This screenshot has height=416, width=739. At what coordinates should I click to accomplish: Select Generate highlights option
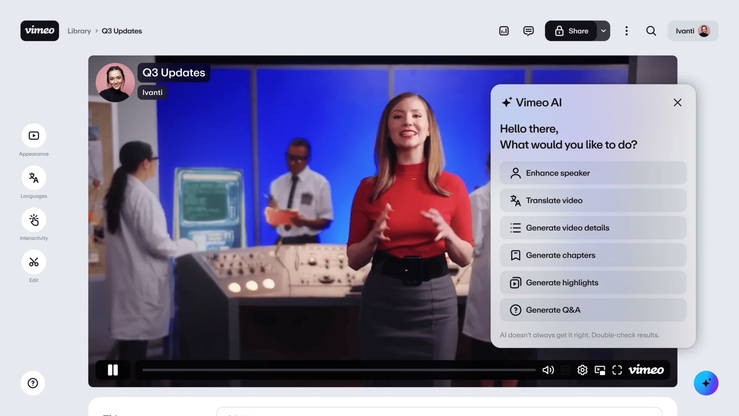pos(593,282)
